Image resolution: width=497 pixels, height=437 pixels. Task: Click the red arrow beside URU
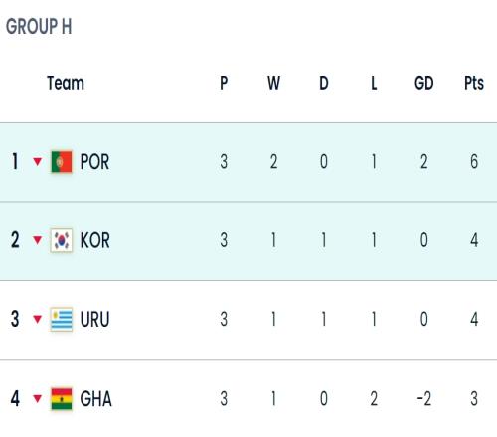click(38, 319)
